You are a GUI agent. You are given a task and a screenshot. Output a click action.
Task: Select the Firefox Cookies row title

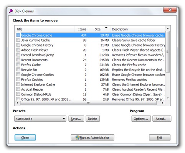coord(32,80)
